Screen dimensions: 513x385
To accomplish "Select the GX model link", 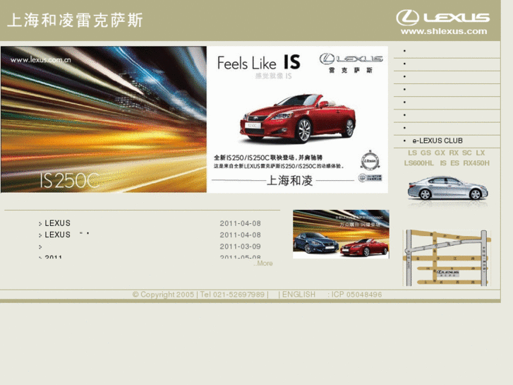I will click(x=440, y=153).
